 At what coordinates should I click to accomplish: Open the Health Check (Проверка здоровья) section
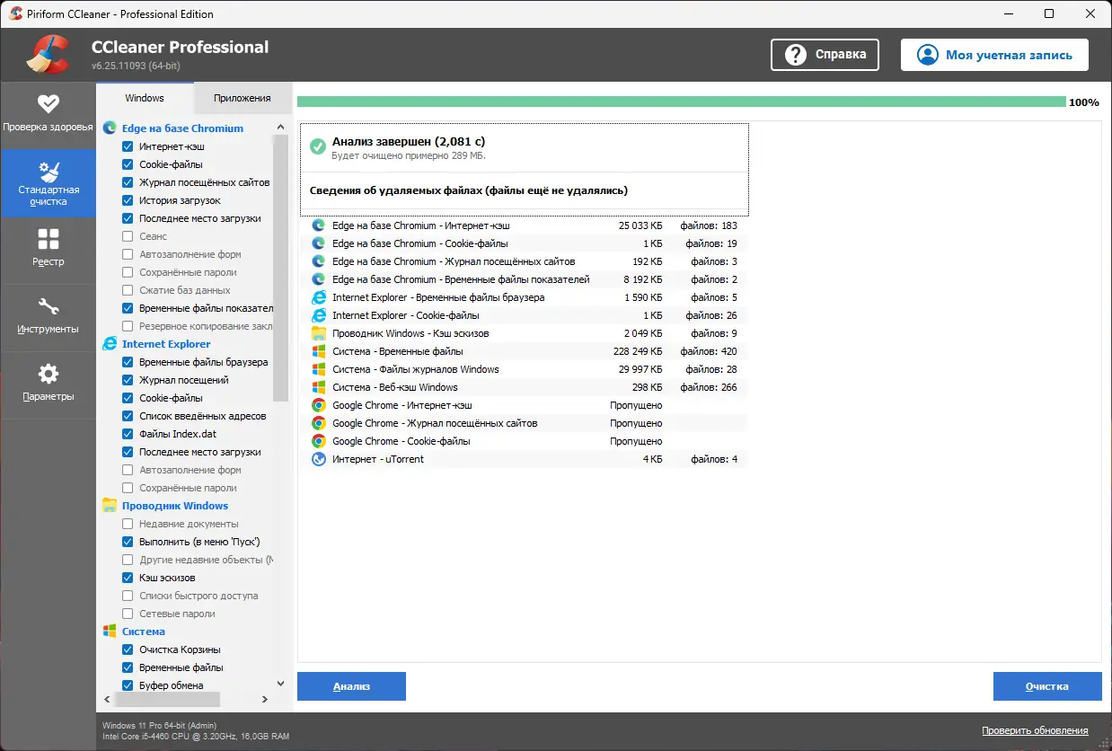pyautogui.click(x=48, y=115)
